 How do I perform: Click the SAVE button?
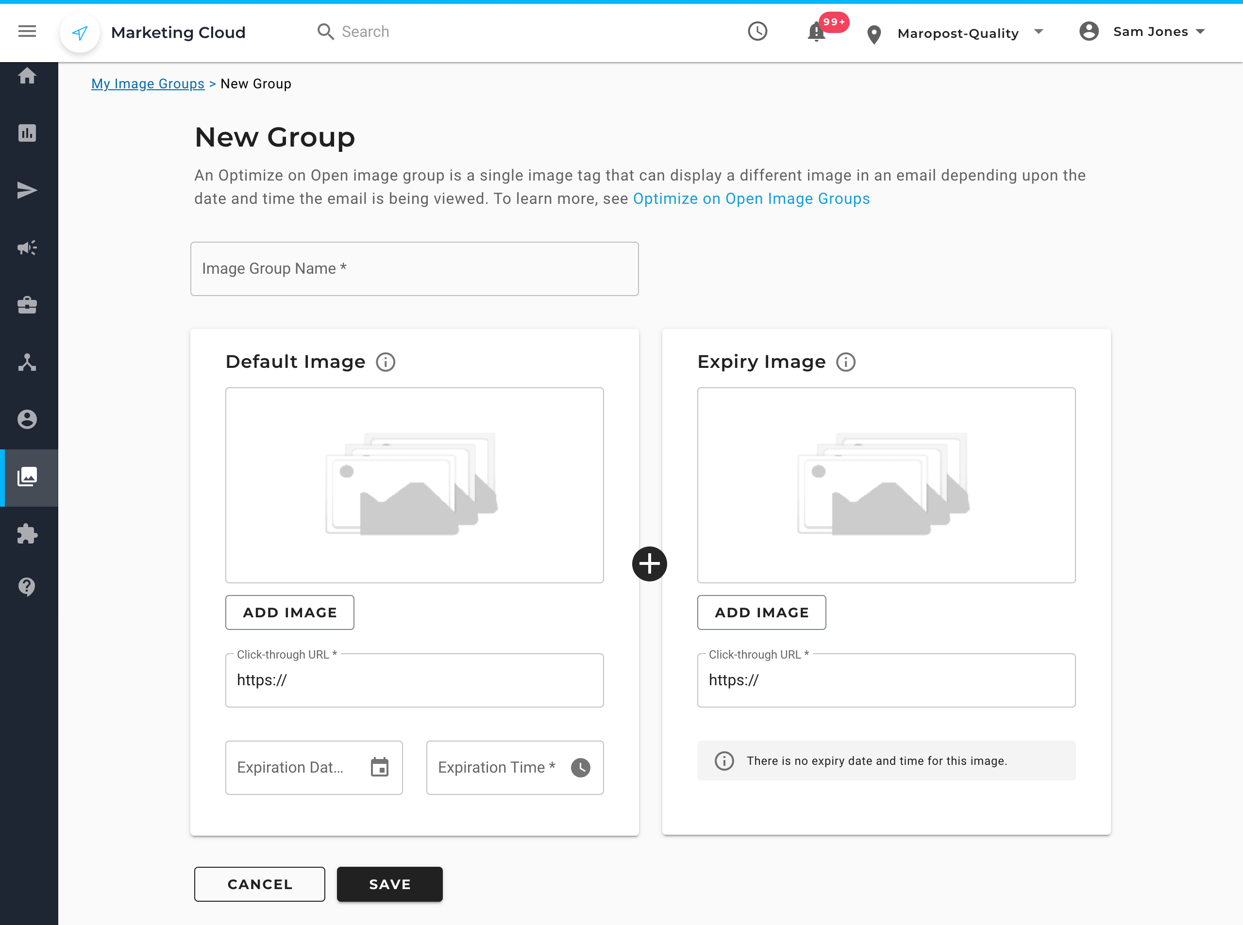click(x=389, y=884)
